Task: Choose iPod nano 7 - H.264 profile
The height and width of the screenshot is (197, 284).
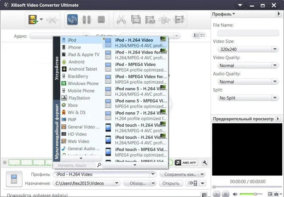Action: (135, 116)
